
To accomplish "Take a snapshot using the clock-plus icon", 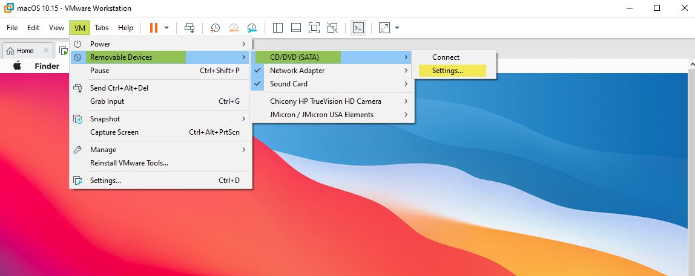I will pos(215,28).
